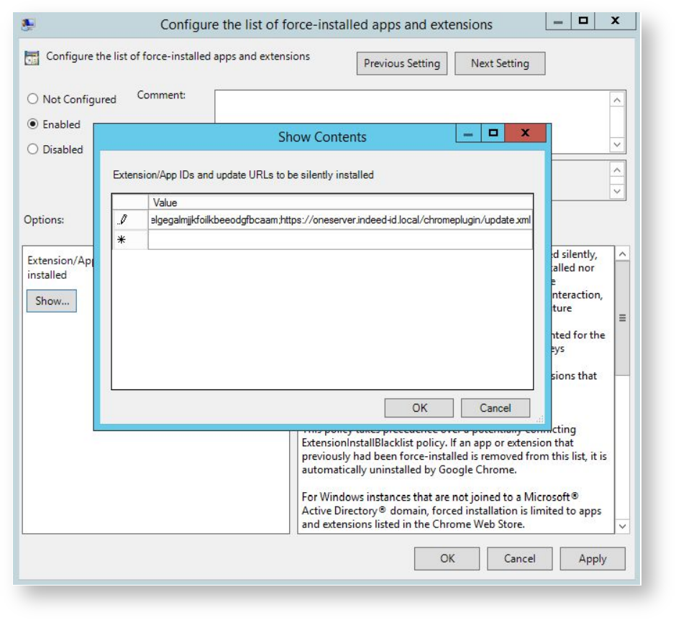Select the Not Configured radio button

pos(32,99)
